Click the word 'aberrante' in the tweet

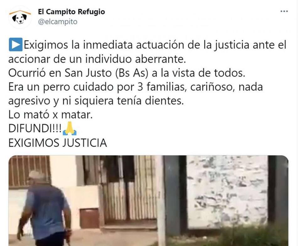pyautogui.click(x=160, y=59)
